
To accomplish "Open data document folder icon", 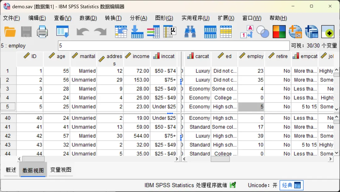I will (10, 32).
